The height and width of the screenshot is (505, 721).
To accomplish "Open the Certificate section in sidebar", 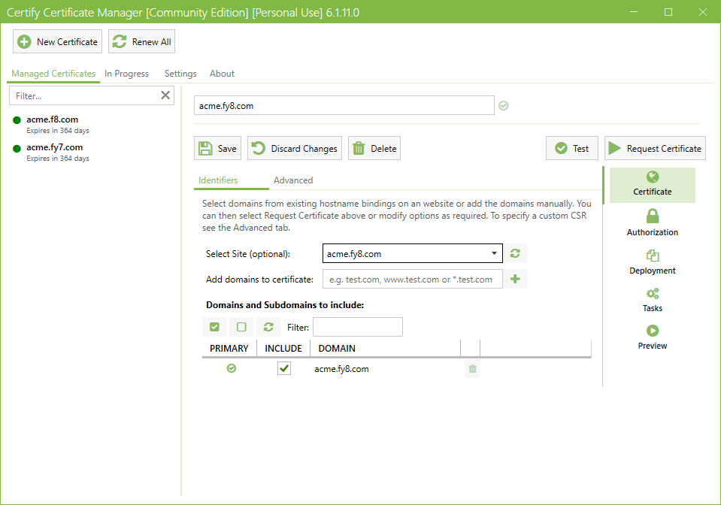I will pos(652,185).
